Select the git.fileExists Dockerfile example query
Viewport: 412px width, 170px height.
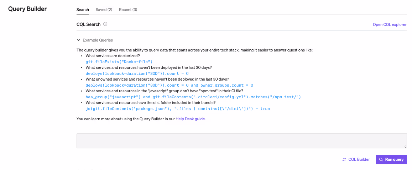114,62
